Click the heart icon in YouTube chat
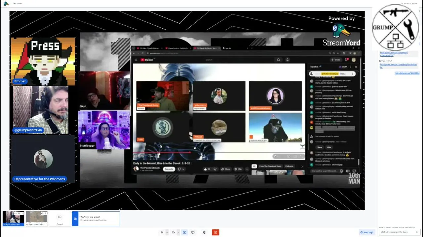The image size is (423, 237). 354,171
